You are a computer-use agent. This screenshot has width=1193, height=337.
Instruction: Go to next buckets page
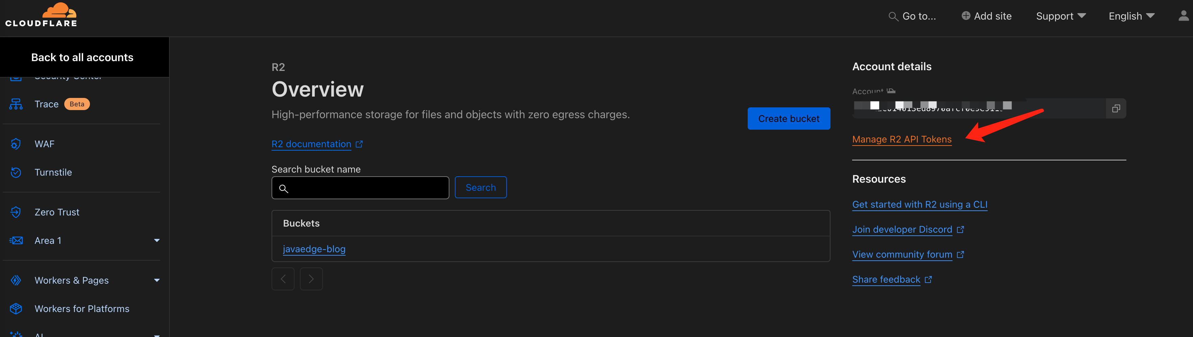pos(311,279)
